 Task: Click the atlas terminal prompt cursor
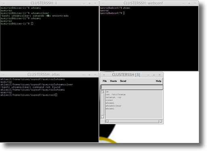pyautogui.click(x=56, y=95)
